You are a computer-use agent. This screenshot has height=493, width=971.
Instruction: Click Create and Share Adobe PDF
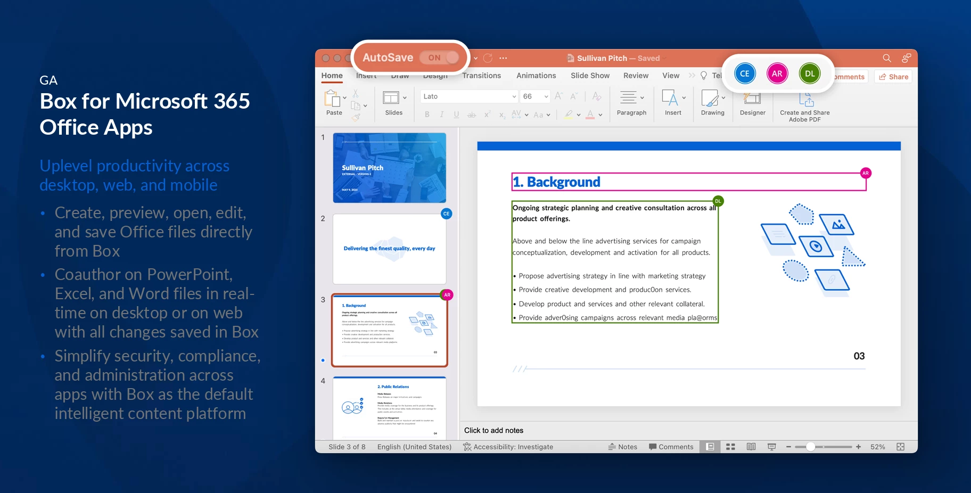click(805, 107)
